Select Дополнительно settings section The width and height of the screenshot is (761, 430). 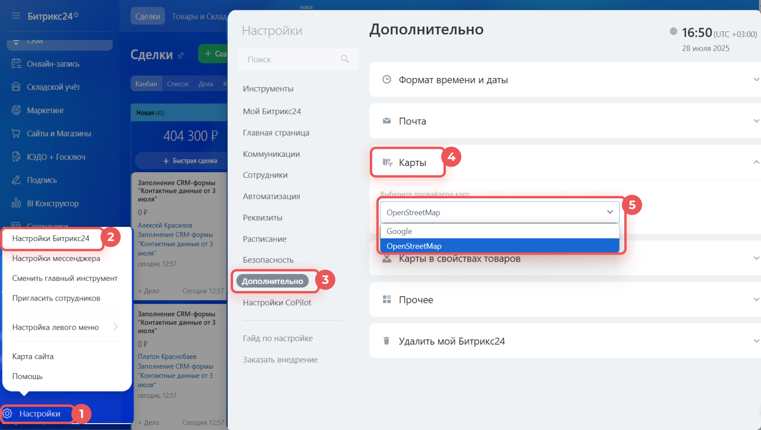[272, 281]
